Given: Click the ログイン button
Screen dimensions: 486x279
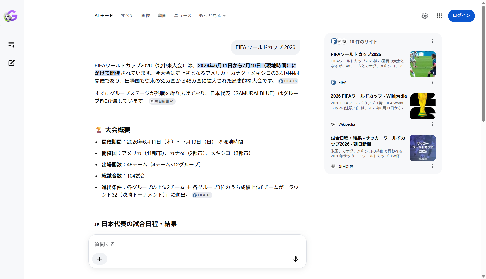Looking at the screenshot, I should click(461, 16).
